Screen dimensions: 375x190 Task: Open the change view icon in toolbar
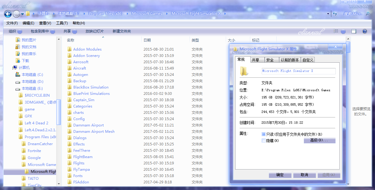(x=336, y=31)
